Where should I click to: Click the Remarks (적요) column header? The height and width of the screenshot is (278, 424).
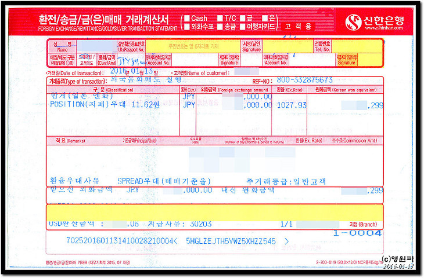point(62,140)
